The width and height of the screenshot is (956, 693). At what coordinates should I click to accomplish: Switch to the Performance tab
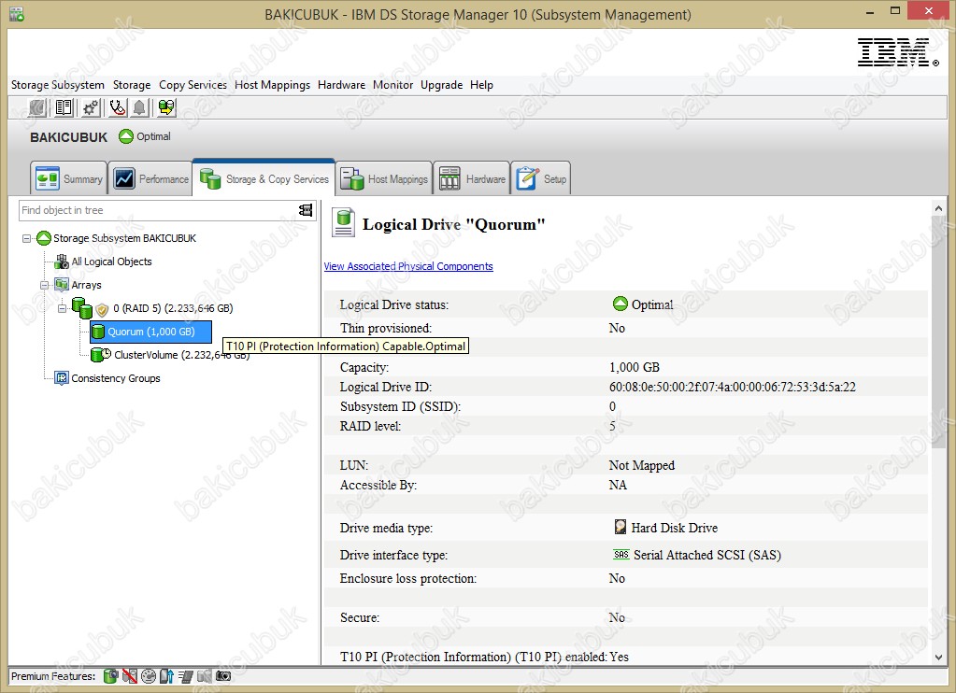click(150, 178)
